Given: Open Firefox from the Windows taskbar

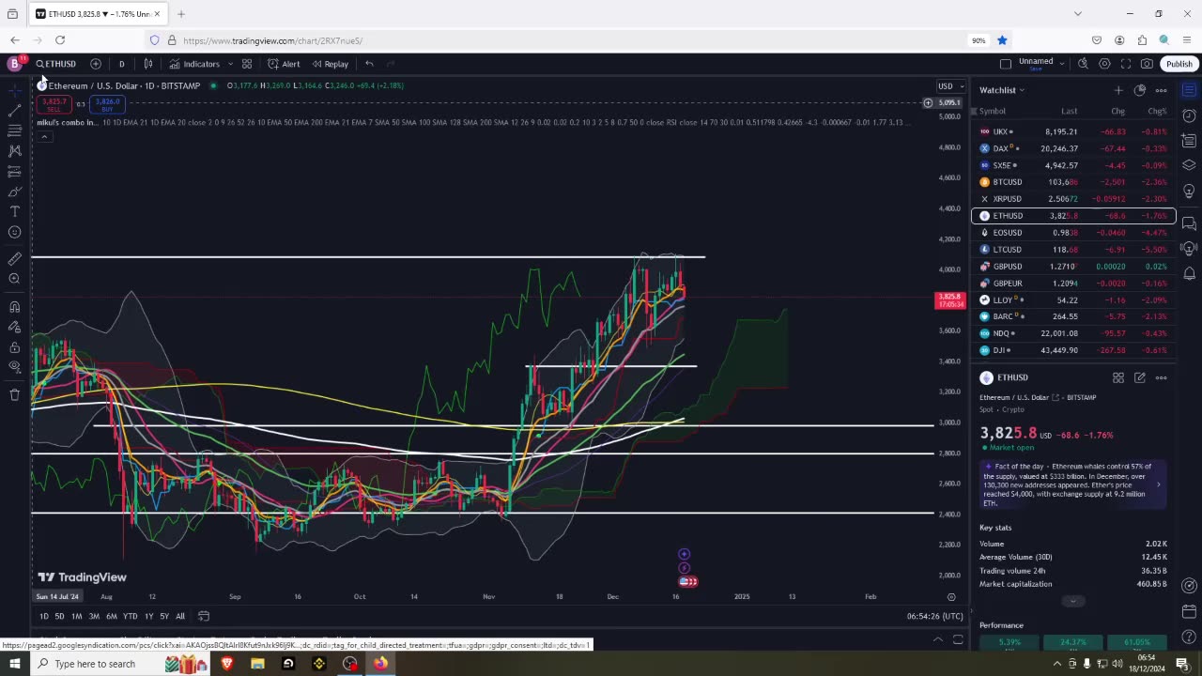Looking at the screenshot, I should click(x=380, y=664).
